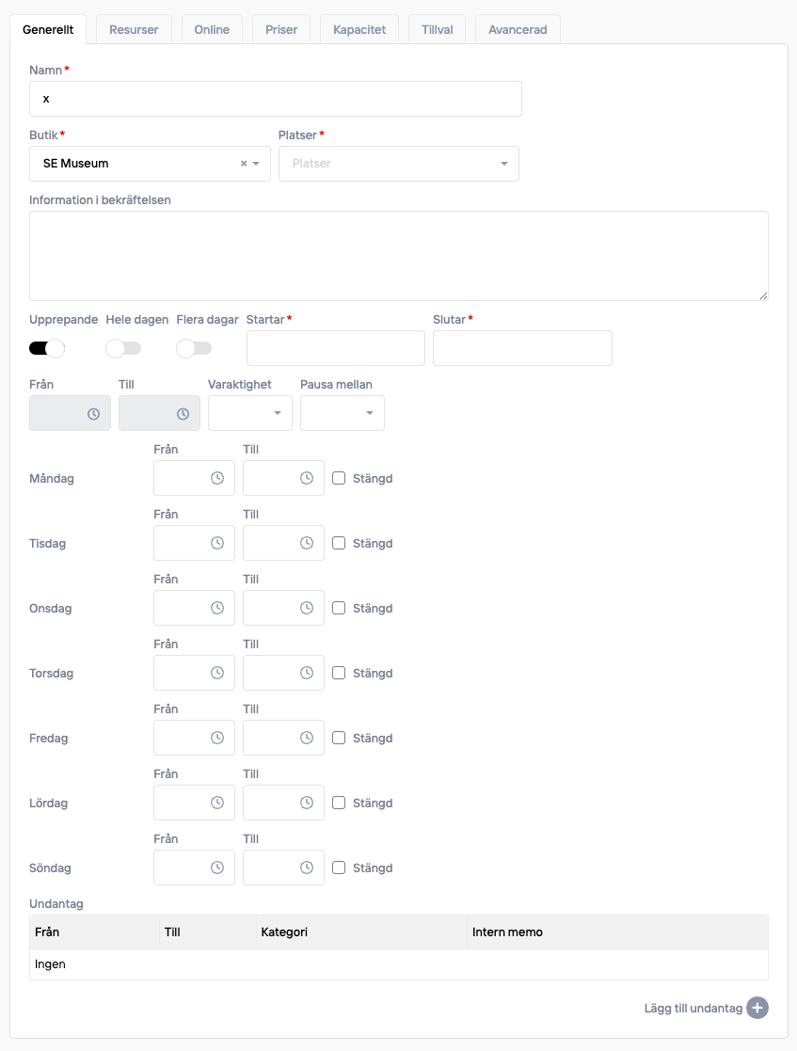
Task: Expand the Varaktighet dropdown
Action: (x=250, y=413)
